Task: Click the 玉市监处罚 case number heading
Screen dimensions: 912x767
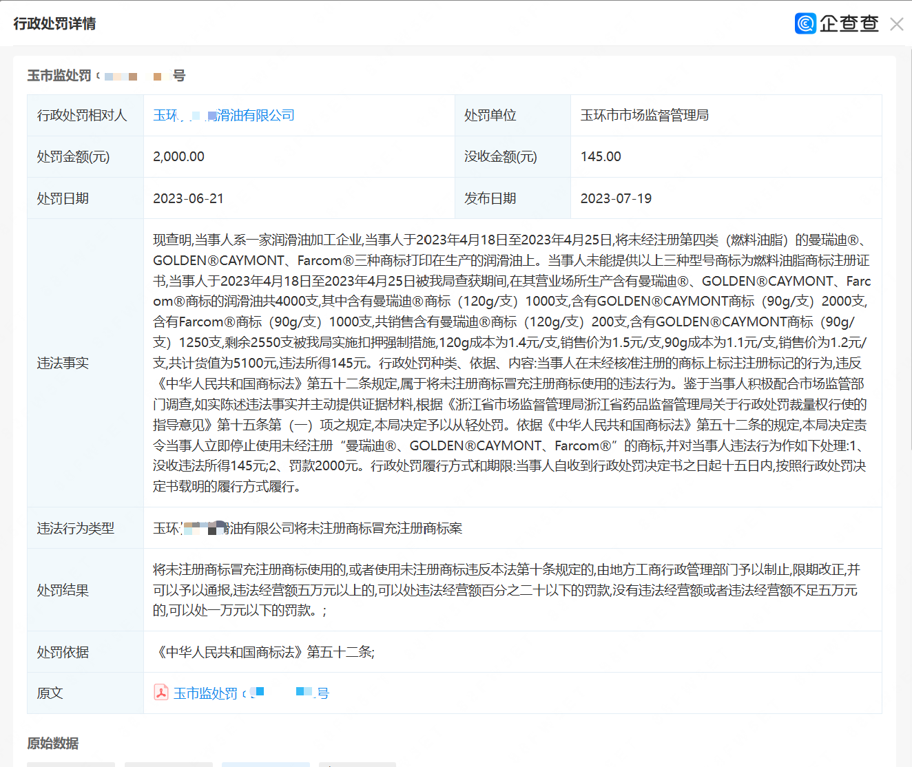Action: coord(106,75)
